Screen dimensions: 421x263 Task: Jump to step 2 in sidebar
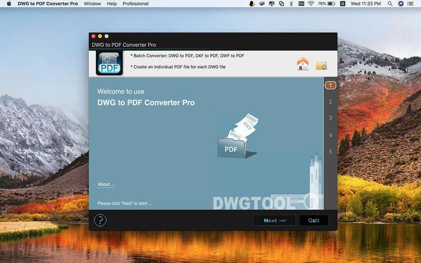[x=330, y=102]
